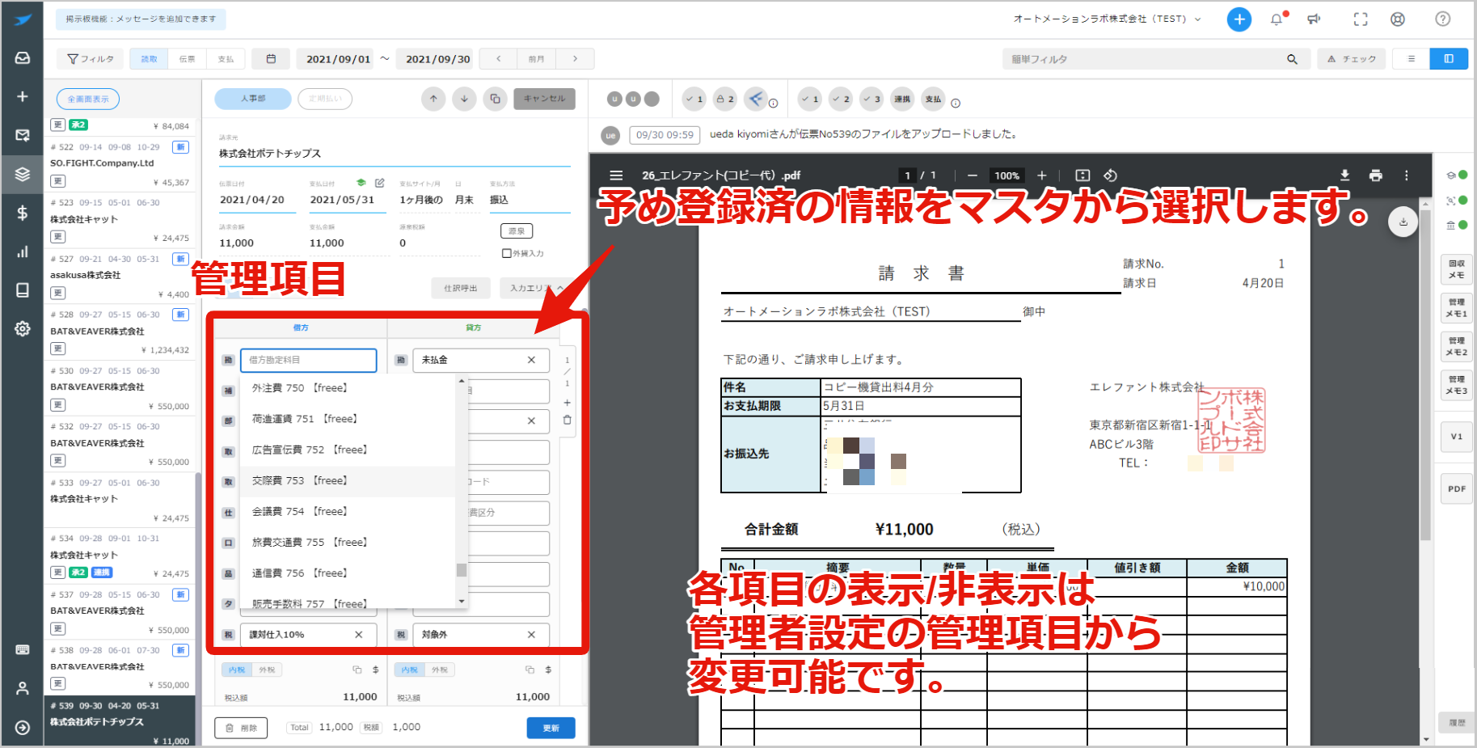Zoom in the PDF with plus icon
The image size is (1477, 748).
pos(1042,175)
